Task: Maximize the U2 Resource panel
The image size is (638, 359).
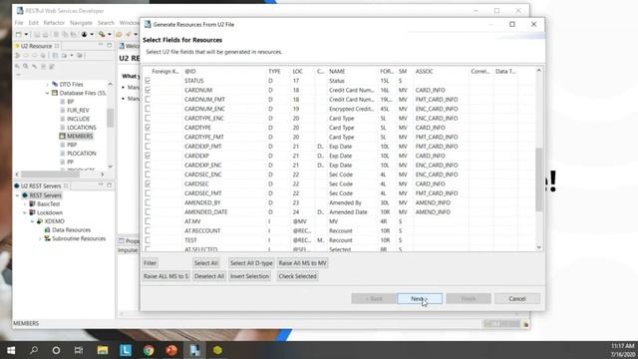Action: pyautogui.click(x=109, y=45)
